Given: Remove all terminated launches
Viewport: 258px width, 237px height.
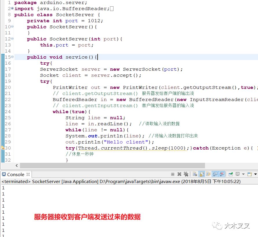Looking at the screenshot, I should [186, 174].
